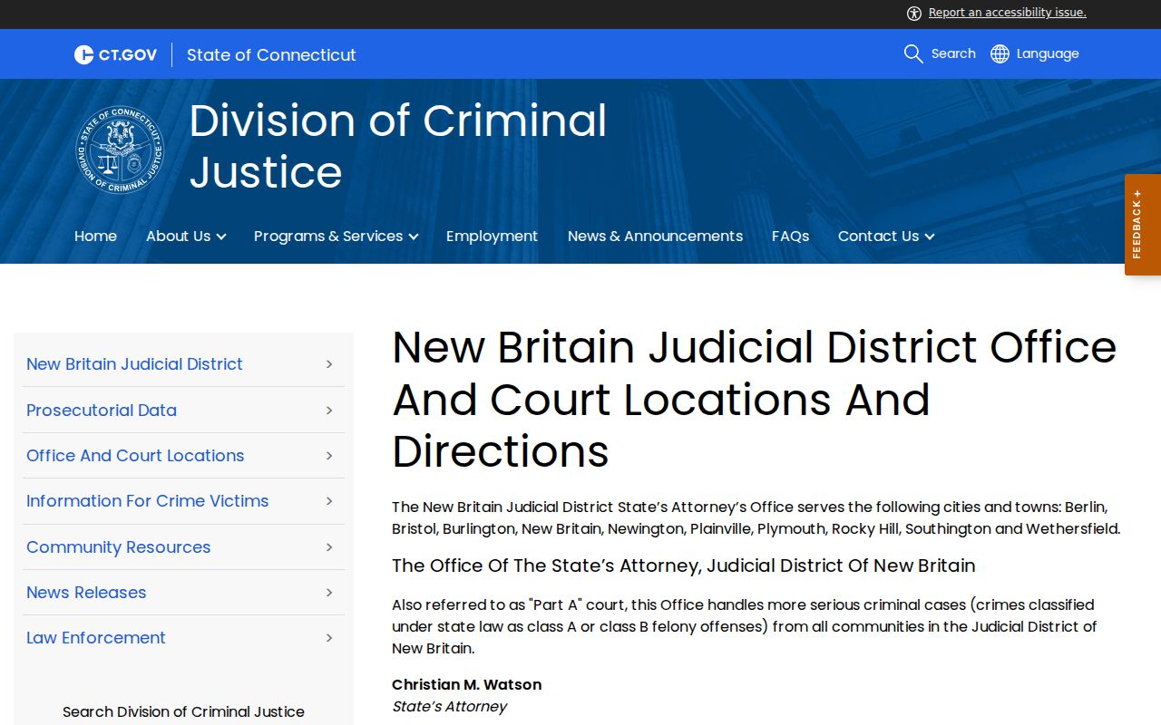
Task: Expand the Programs & Services chevron
Action: tap(413, 237)
